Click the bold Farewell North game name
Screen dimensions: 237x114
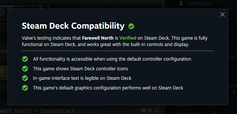pyautogui.click(x=98, y=38)
